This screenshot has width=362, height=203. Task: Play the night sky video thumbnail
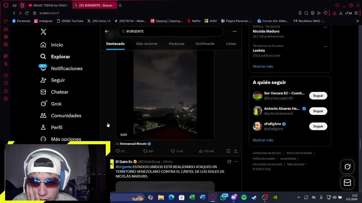point(165,95)
